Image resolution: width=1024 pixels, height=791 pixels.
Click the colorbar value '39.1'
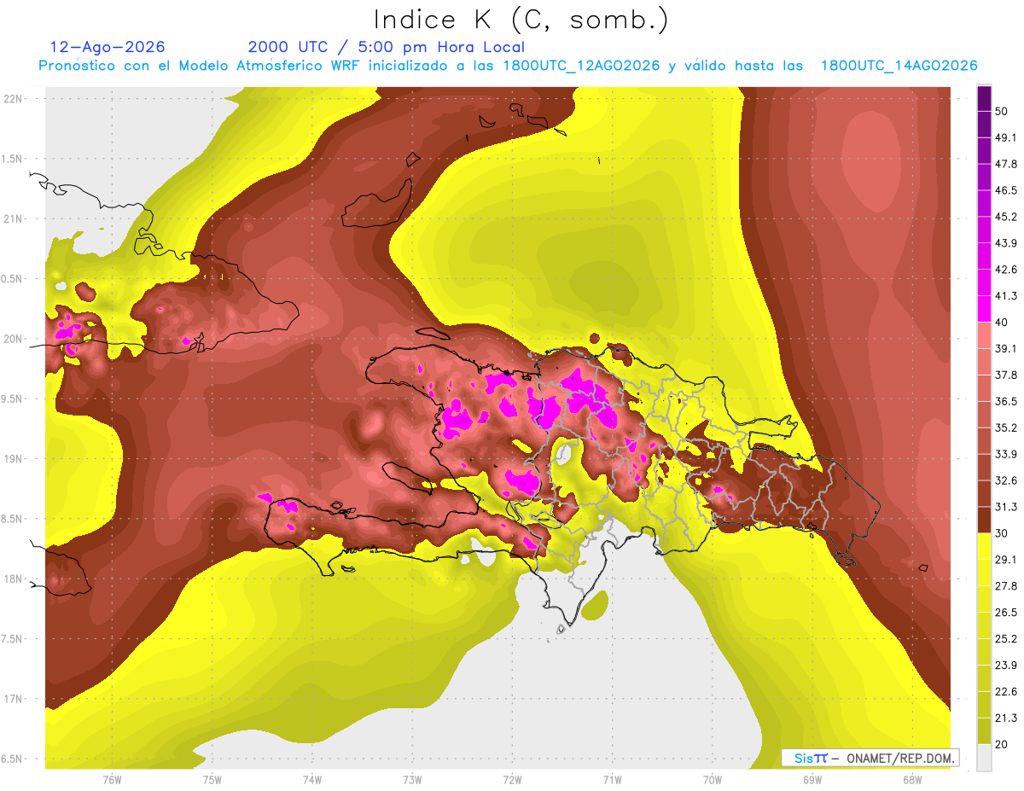[x=1006, y=349]
